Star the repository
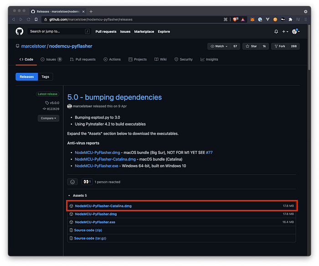 251,46
